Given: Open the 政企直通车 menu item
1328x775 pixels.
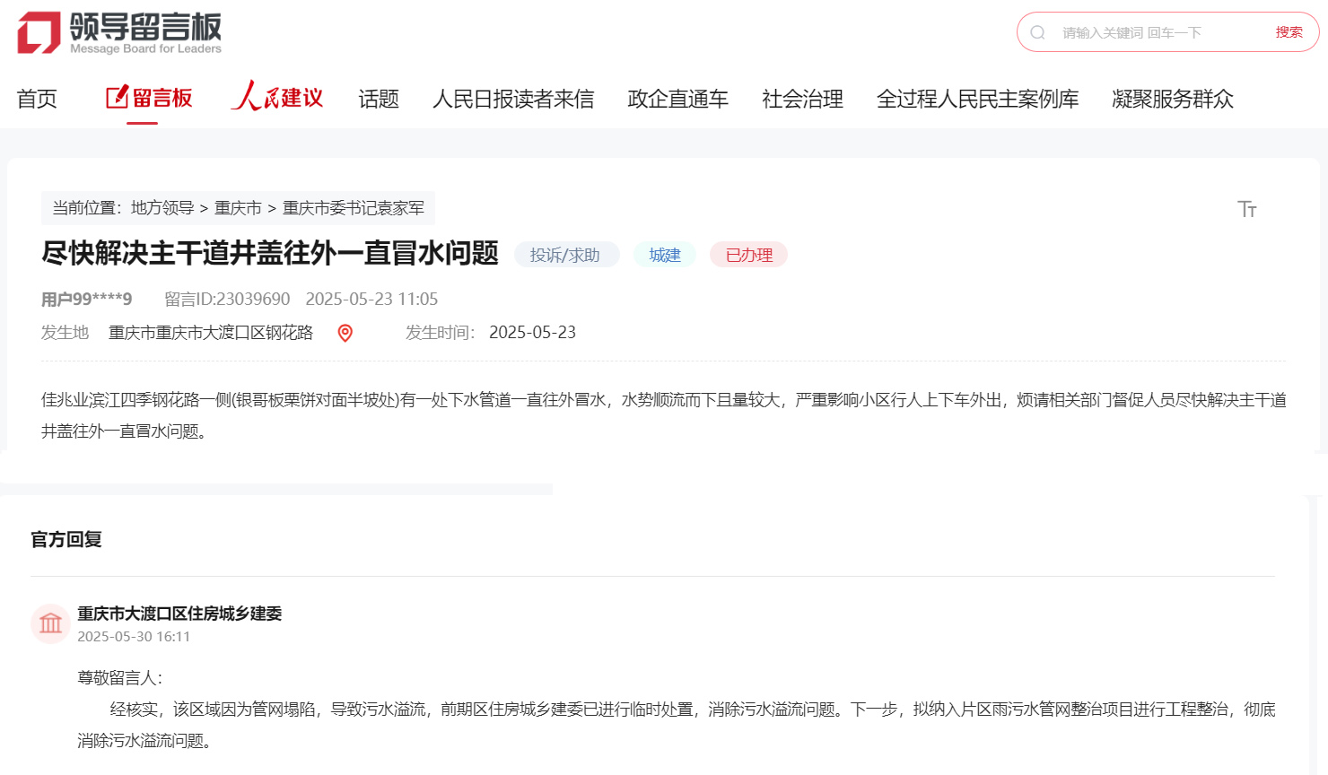Looking at the screenshot, I should point(677,99).
